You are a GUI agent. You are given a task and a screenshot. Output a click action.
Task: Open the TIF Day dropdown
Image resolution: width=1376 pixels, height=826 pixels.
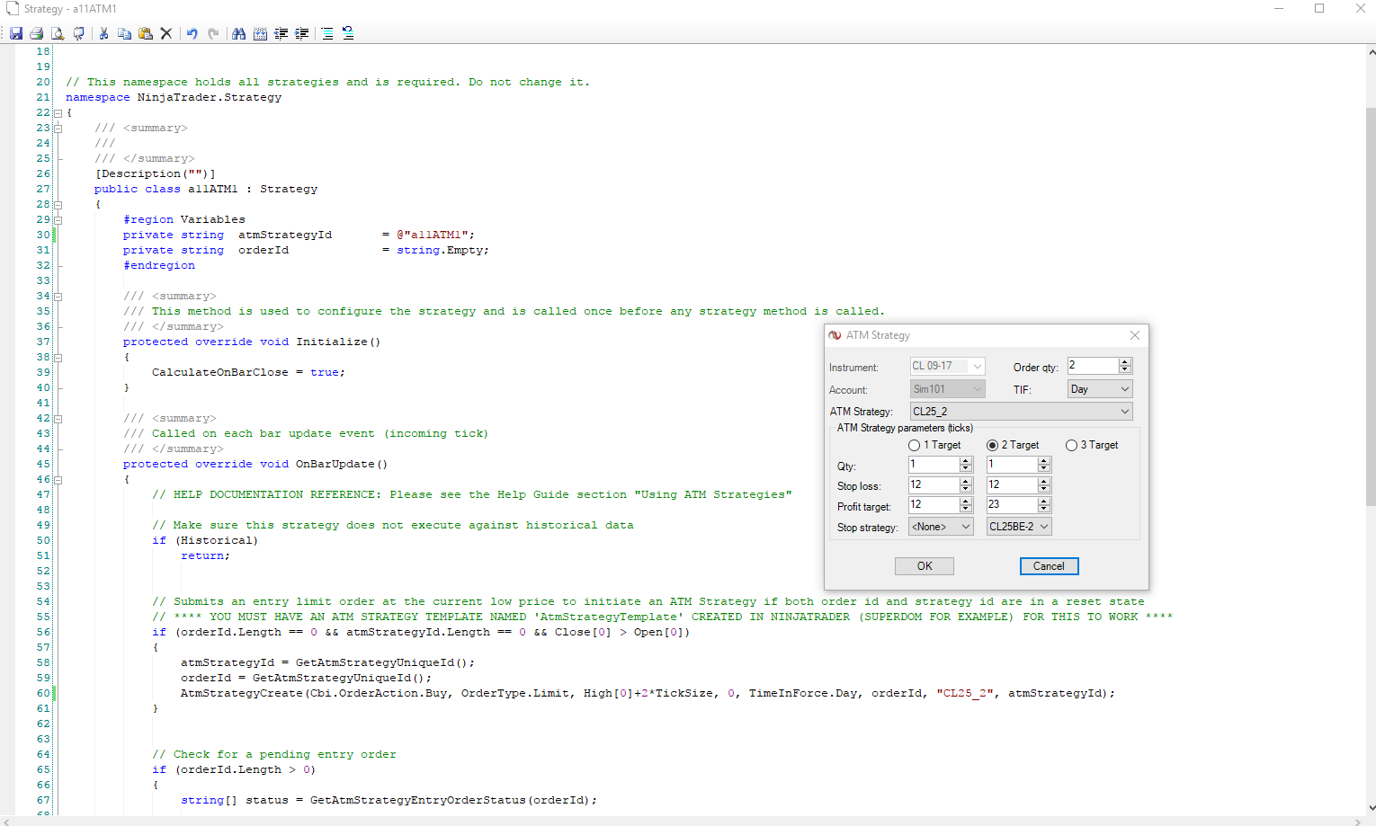(x=1099, y=389)
